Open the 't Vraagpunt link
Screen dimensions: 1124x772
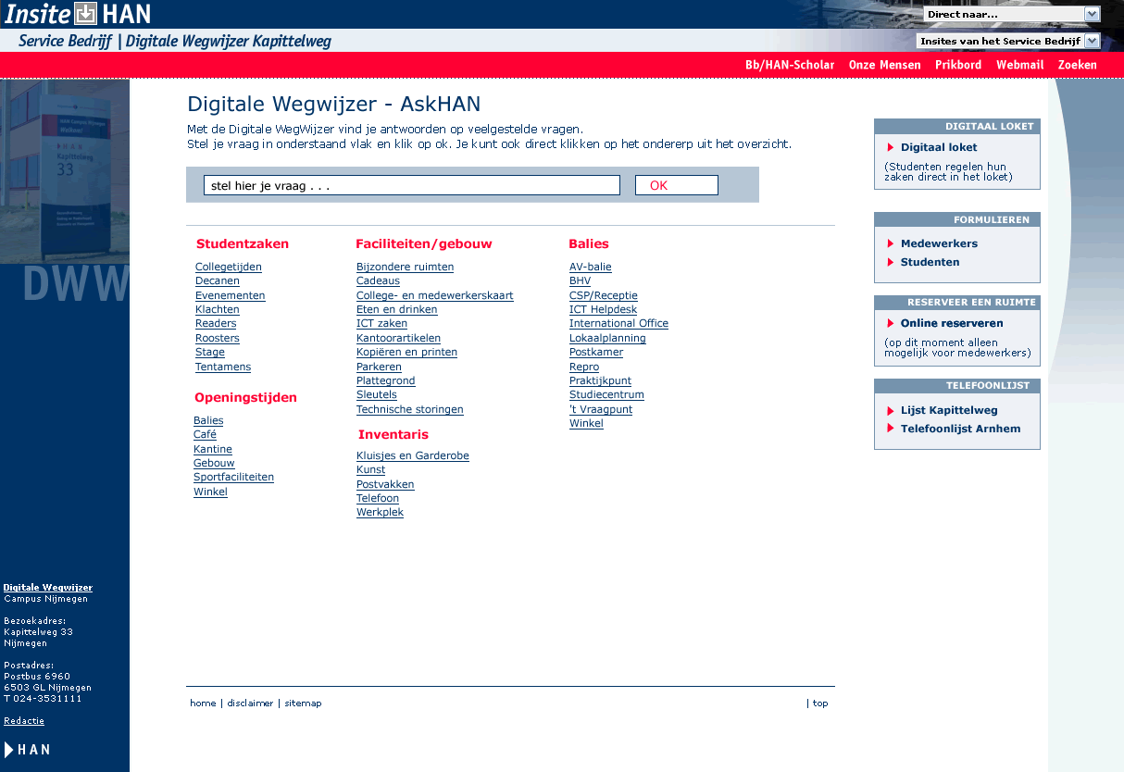(601, 409)
